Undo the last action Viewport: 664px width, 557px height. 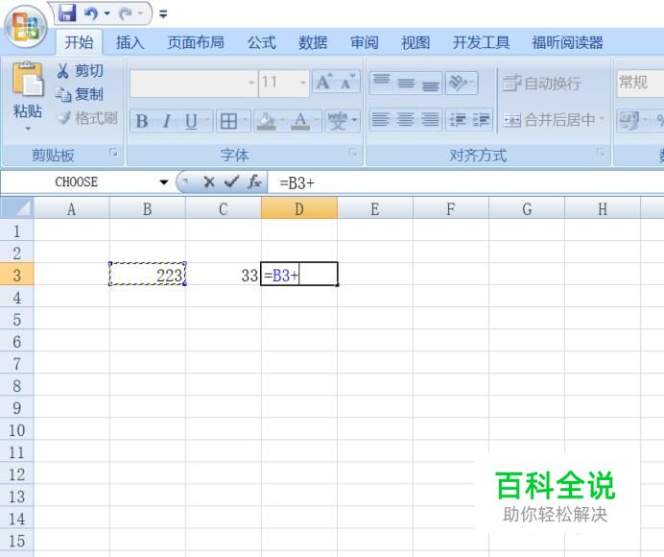(x=90, y=14)
